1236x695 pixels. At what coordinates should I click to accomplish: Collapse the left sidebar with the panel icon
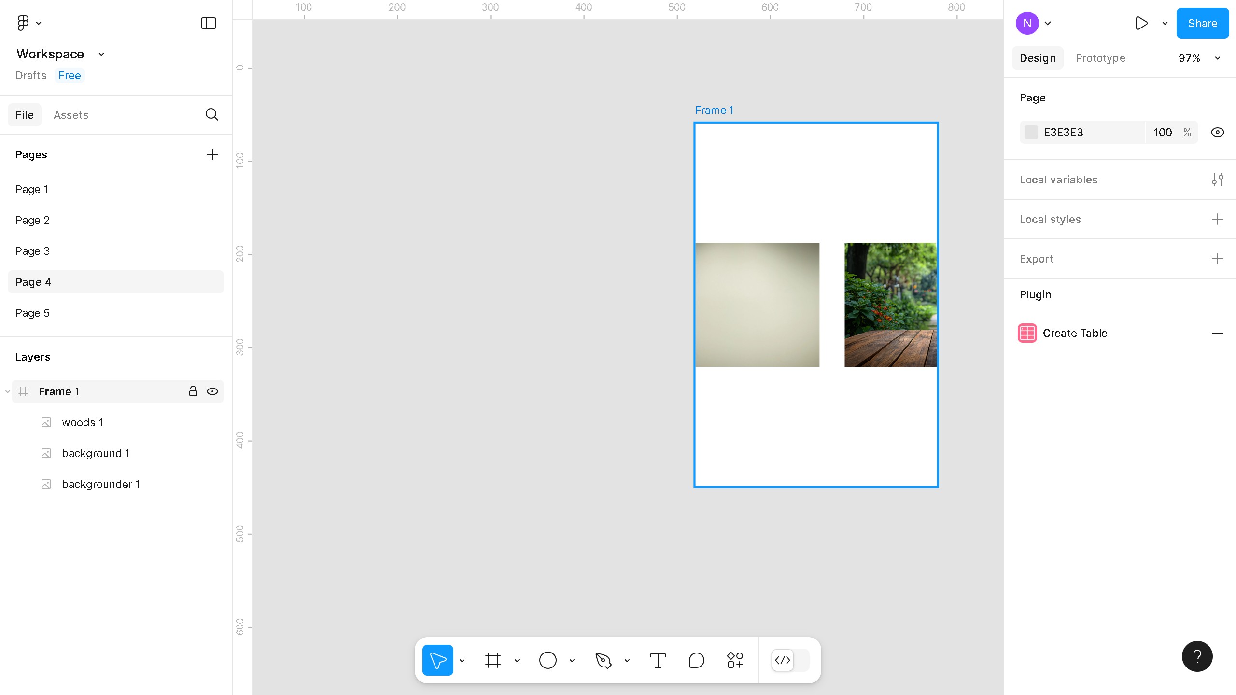coord(208,23)
